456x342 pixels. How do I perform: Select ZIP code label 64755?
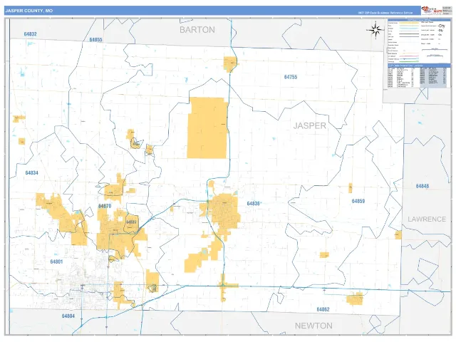291,77
